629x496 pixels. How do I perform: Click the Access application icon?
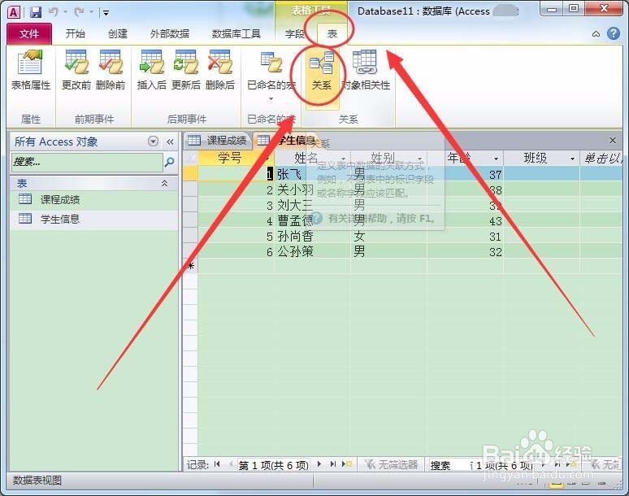[14, 12]
